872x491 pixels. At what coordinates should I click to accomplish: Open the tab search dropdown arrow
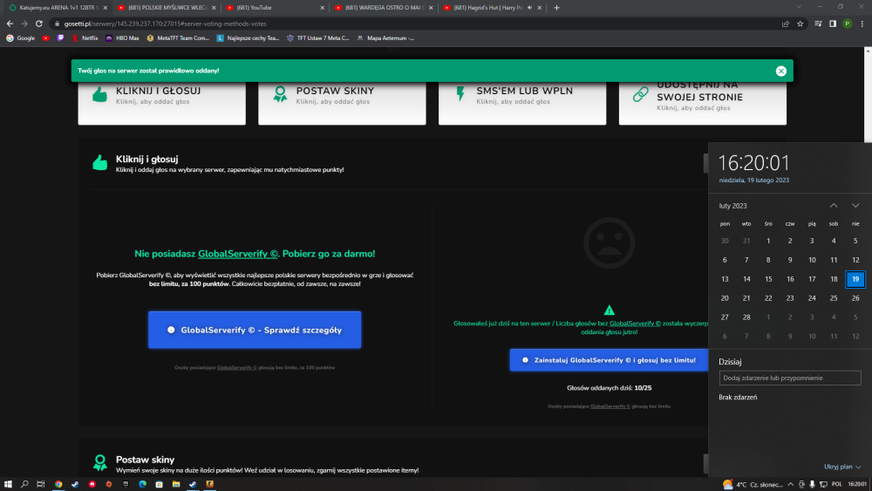coord(799,7)
